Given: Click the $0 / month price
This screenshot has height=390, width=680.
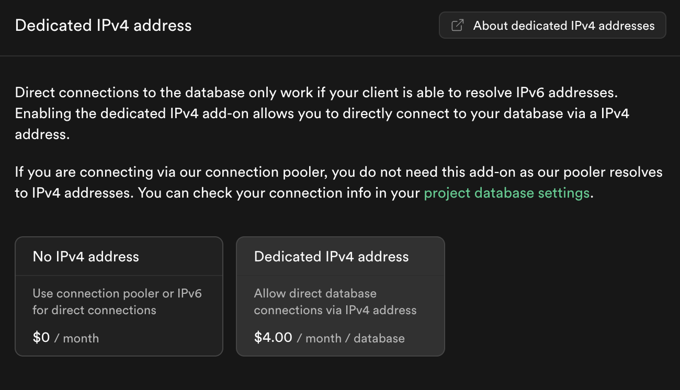Looking at the screenshot, I should click(66, 338).
